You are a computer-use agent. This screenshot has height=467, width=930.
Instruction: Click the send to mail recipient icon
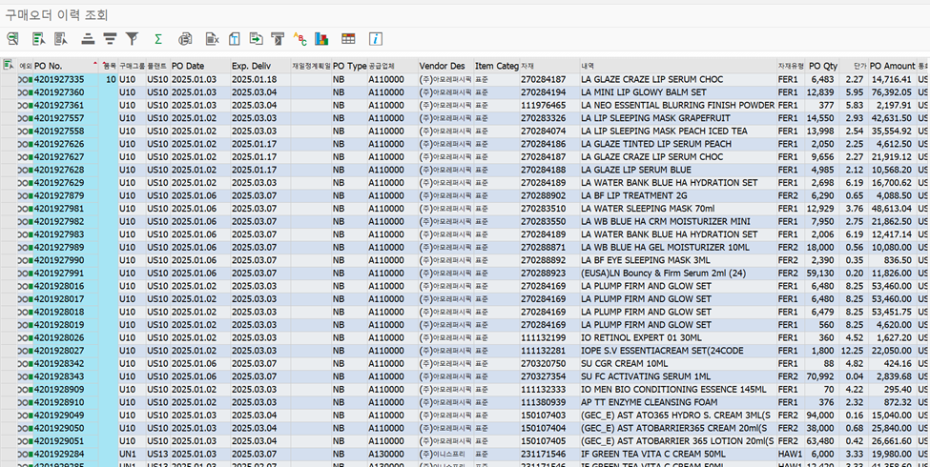click(278, 39)
